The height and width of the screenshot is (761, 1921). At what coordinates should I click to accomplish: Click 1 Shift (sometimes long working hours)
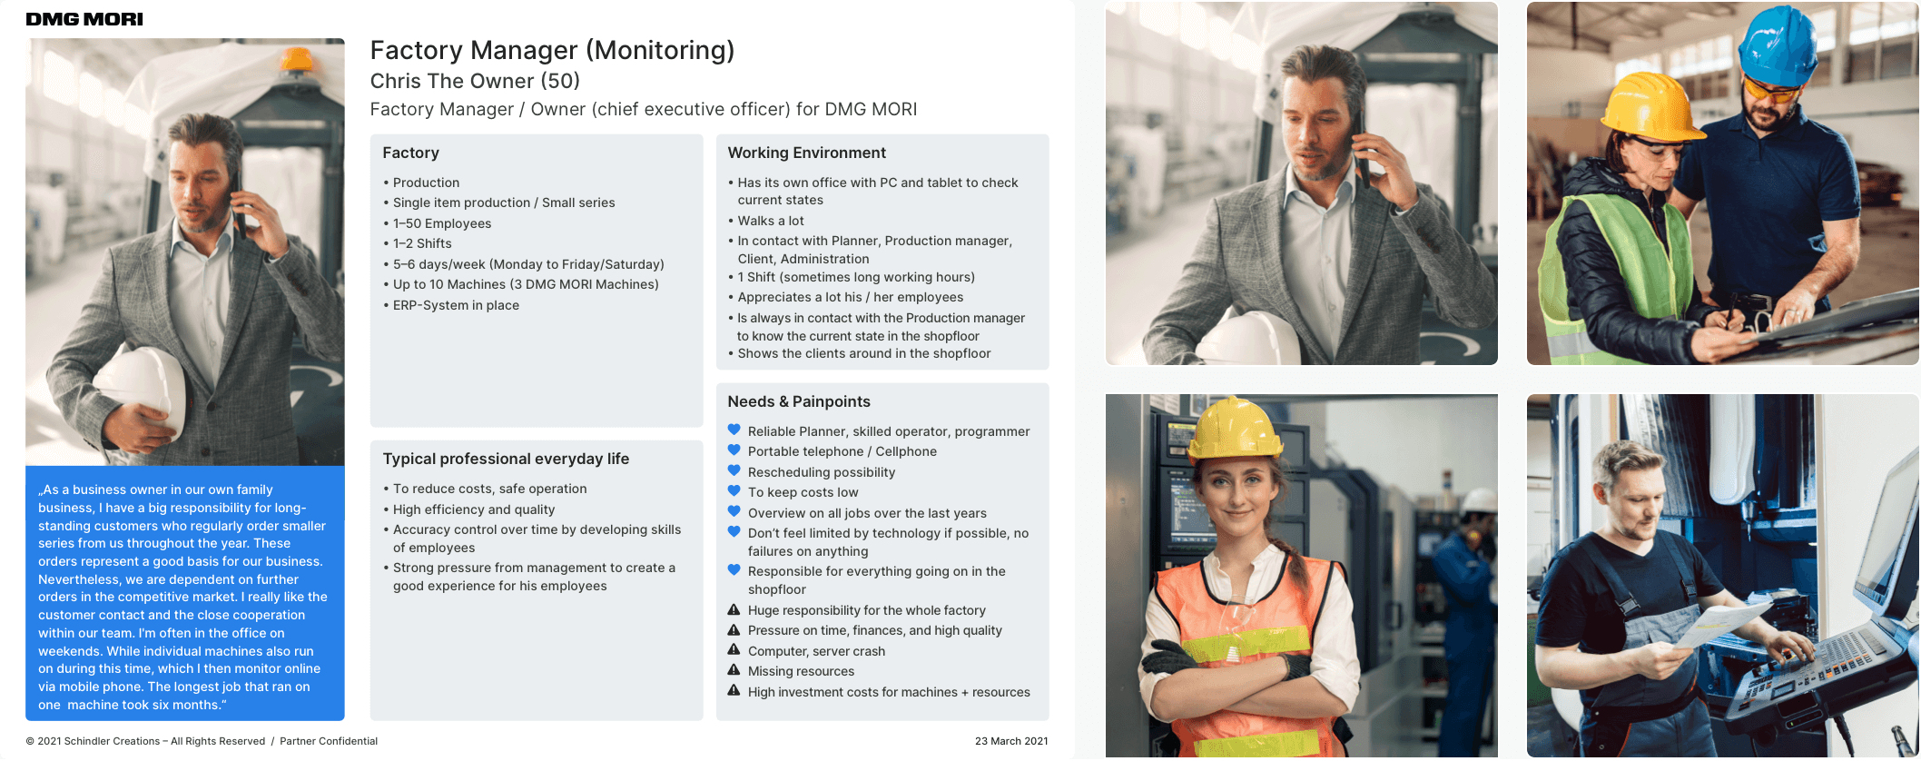852,277
